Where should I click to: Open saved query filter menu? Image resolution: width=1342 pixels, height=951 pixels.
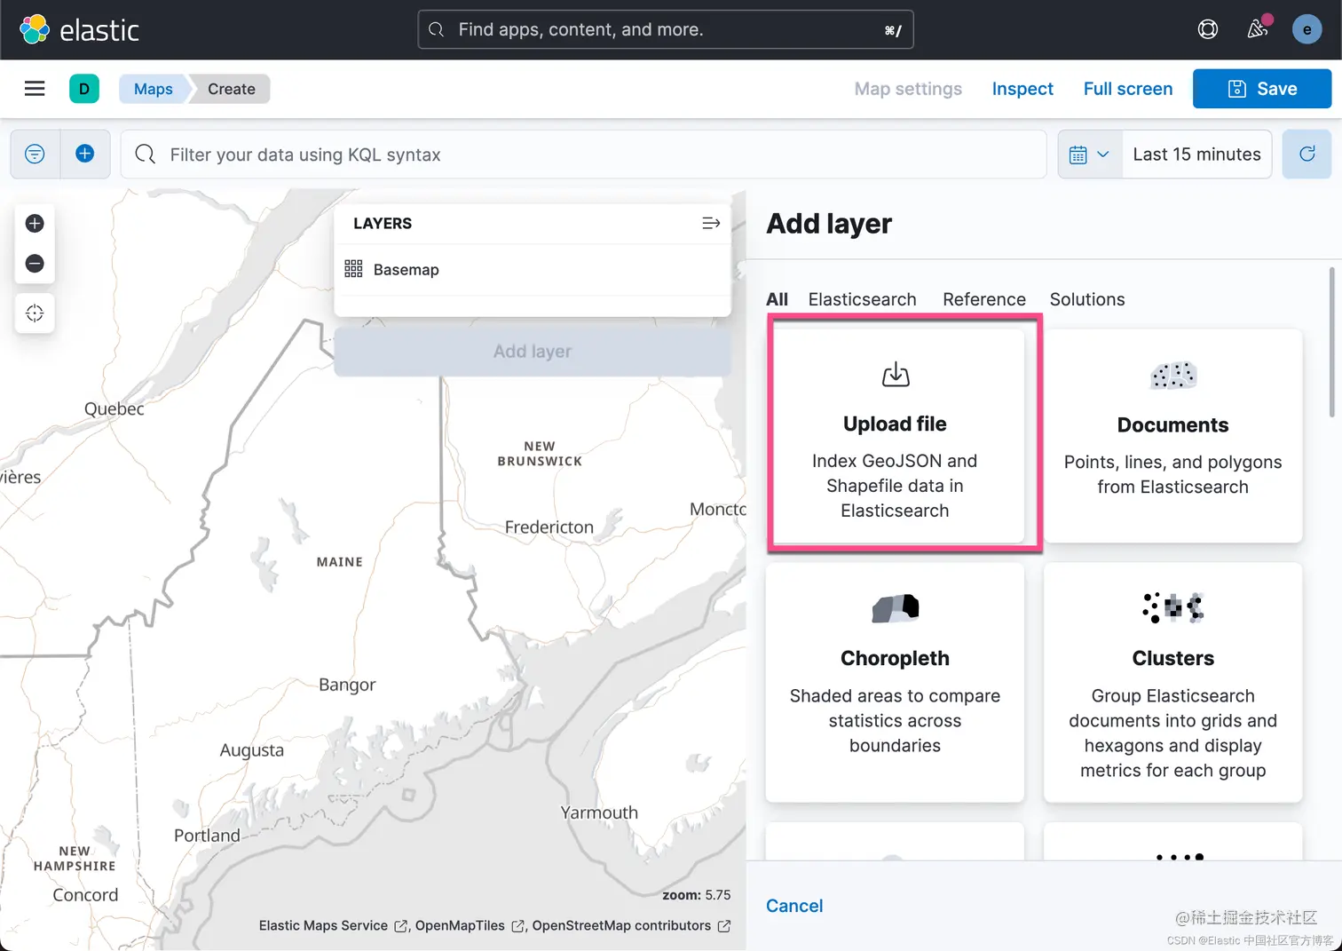35,155
